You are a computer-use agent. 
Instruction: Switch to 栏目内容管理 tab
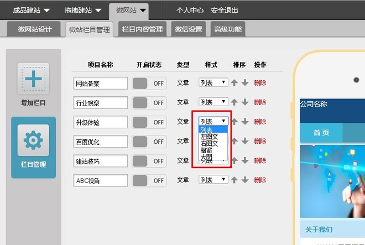click(x=142, y=29)
